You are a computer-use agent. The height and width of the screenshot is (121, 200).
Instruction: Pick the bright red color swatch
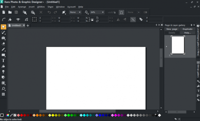coord(22,115)
